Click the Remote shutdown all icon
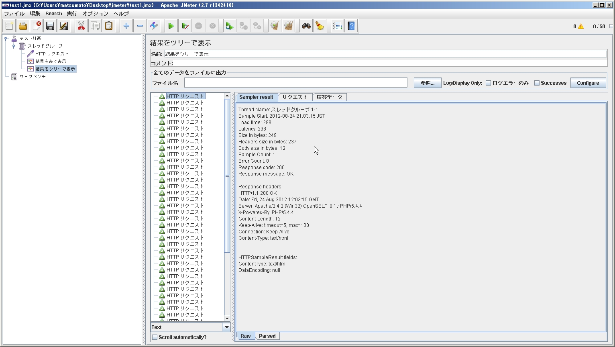The image size is (615, 347). pos(257,26)
